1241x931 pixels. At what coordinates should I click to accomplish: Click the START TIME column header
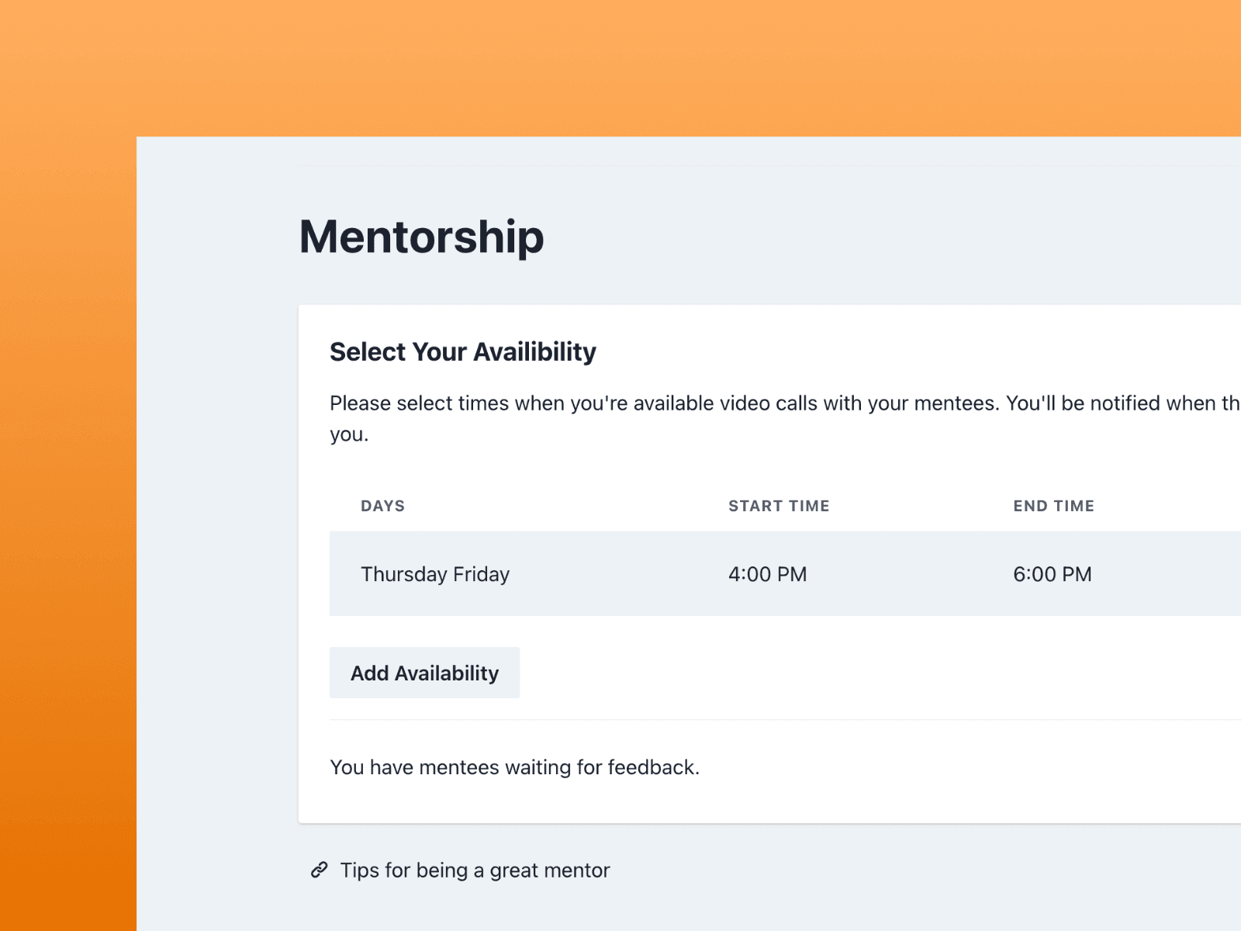click(779, 506)
